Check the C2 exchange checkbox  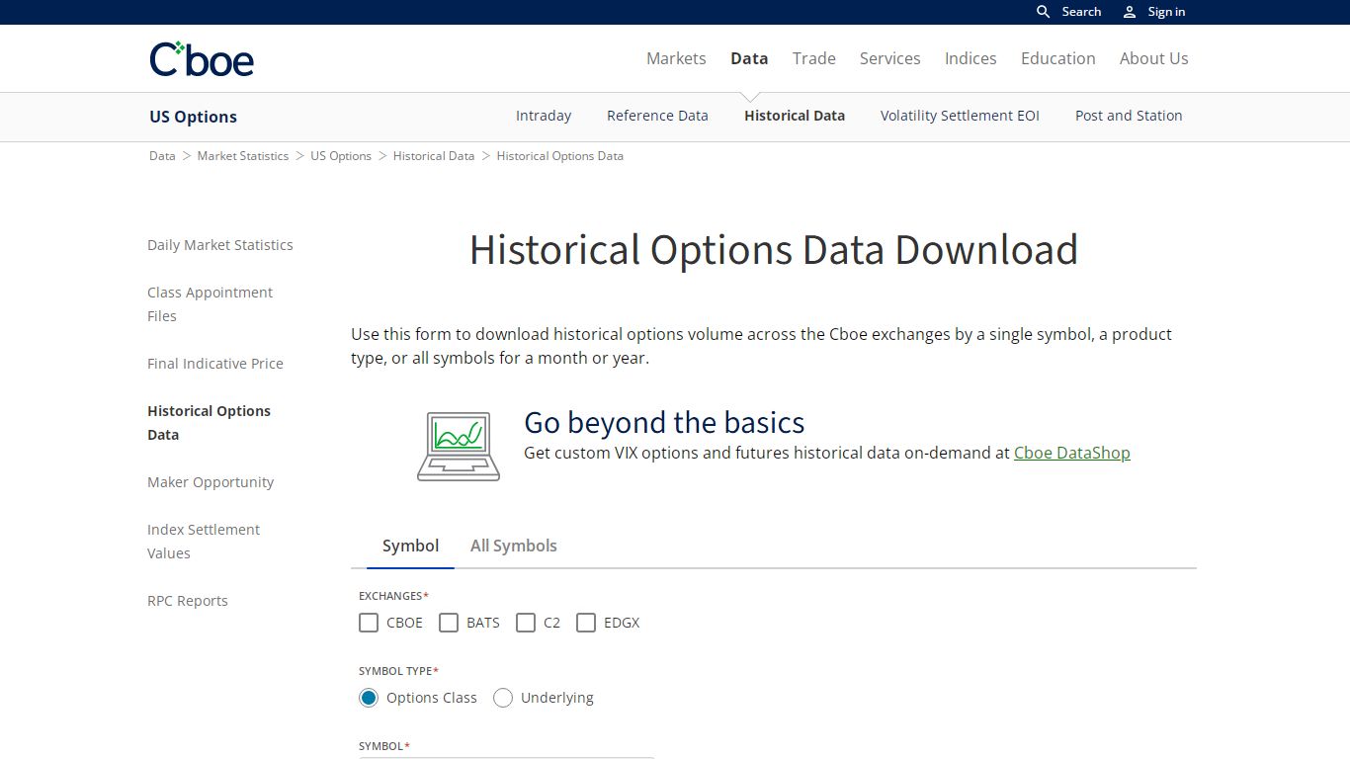[526, 623]
